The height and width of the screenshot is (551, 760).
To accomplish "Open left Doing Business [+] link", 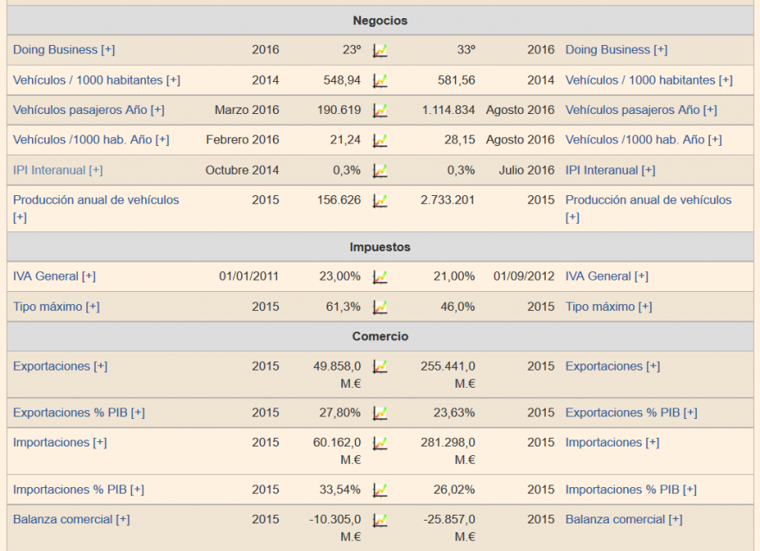I will 64,50.
